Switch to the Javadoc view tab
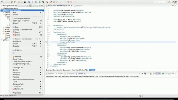The height and width of the screenshot is (100, 178). point(60,74)
